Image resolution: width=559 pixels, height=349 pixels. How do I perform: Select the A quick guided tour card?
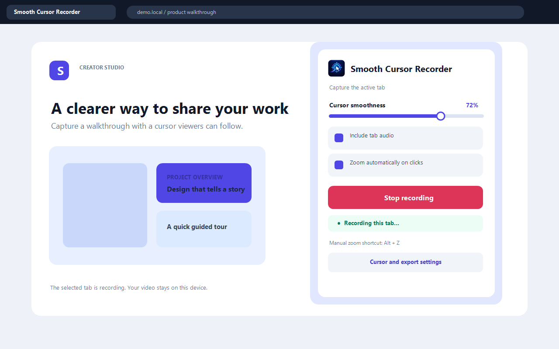click(204, 229)
